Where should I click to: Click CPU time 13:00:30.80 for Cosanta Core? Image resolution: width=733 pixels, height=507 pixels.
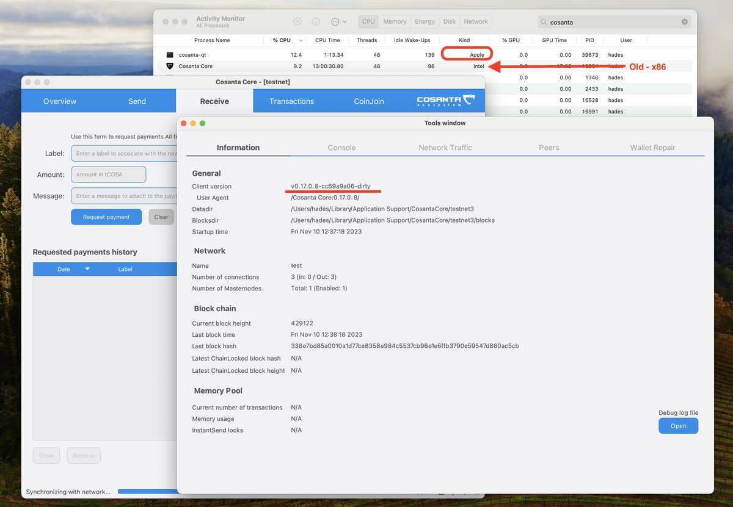tap(328, 66)
